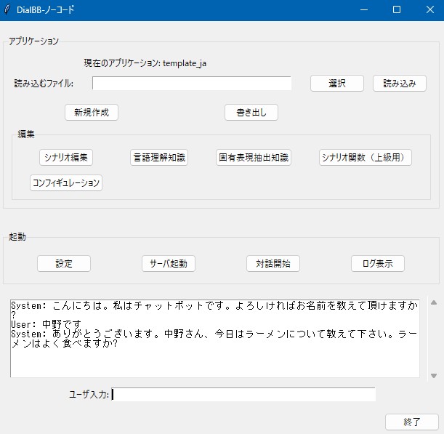Click the 設定 button in 起動 section

click(x=64, y=263)
